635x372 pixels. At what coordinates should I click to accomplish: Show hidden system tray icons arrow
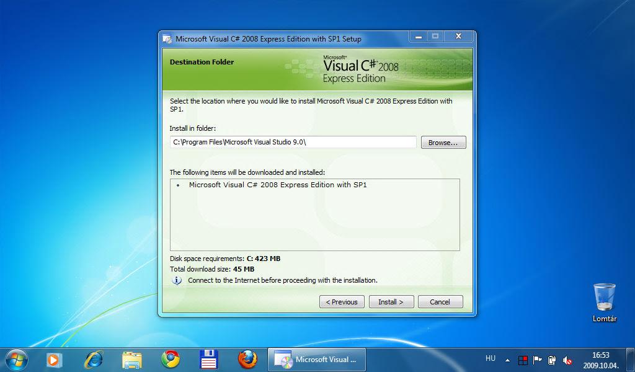coord(507,360)
